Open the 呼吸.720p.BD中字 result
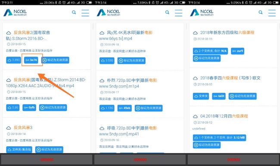280x166 pixels. point(128,131)
